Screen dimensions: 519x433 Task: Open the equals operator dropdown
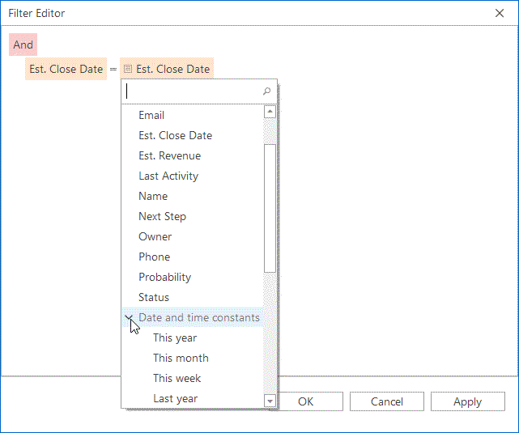coord(113,69)
